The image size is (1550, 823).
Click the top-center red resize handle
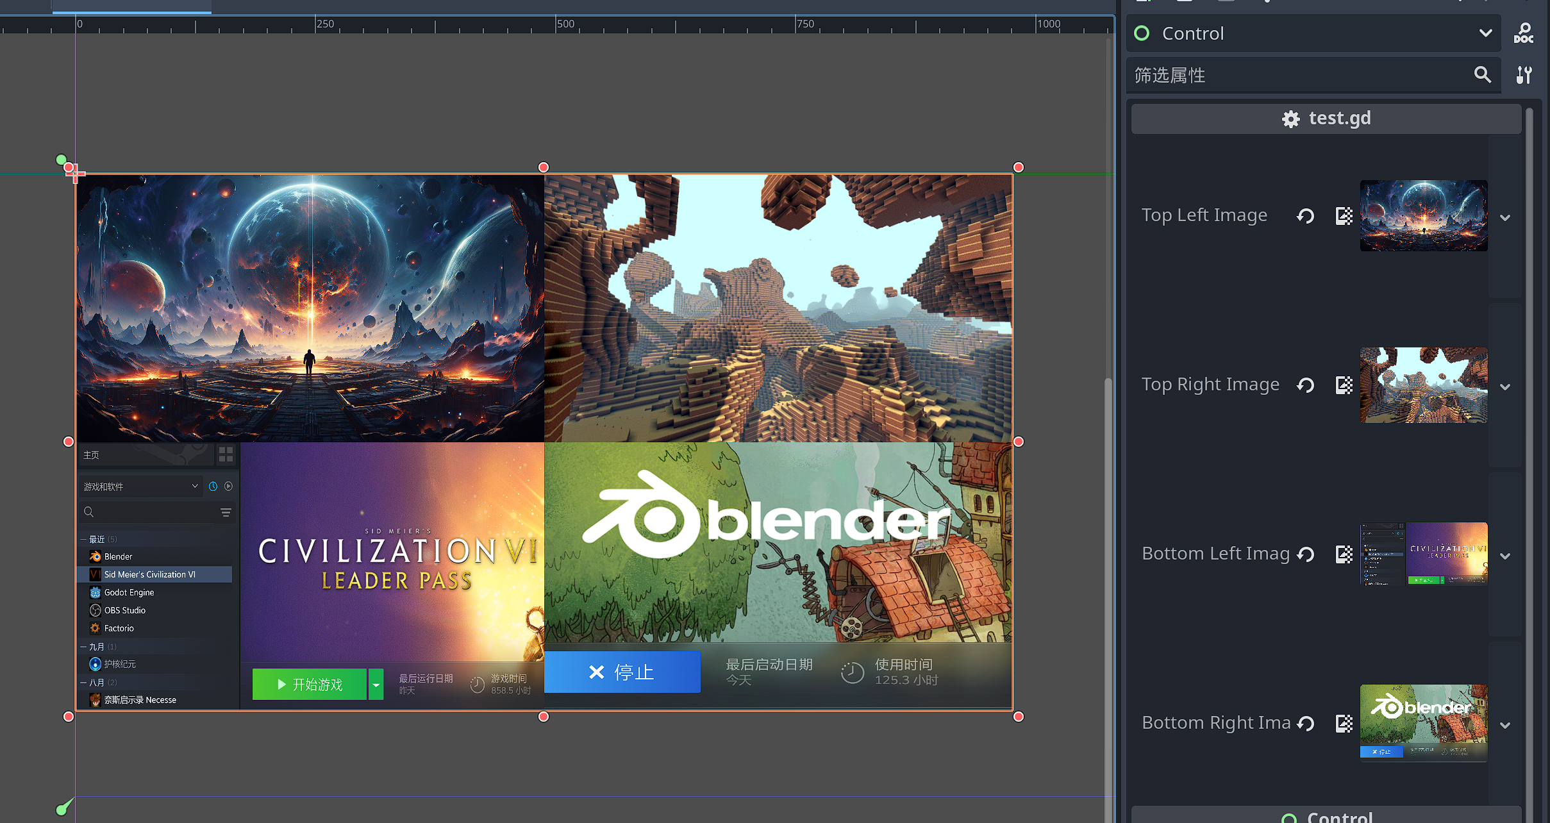(x=544, y=167)
